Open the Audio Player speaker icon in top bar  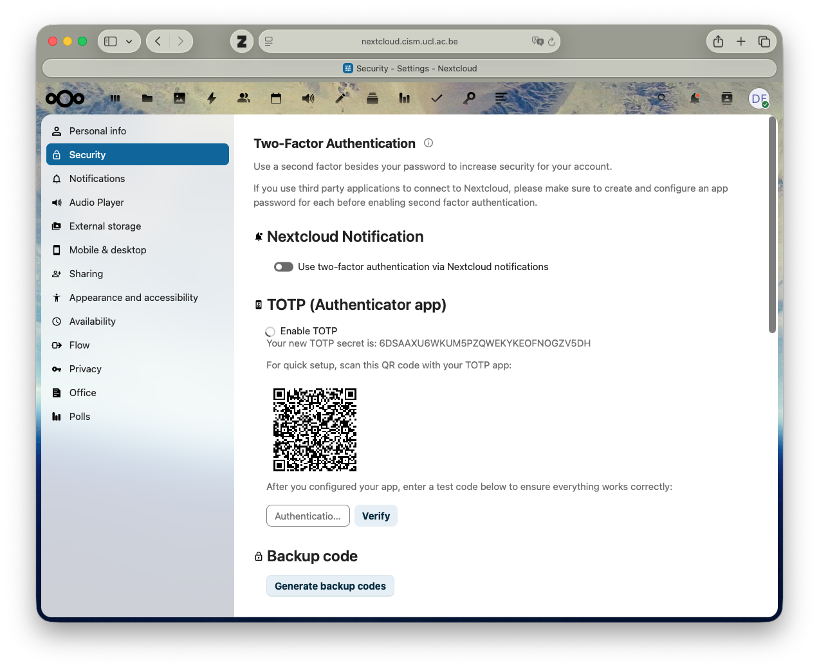point(308,98)
